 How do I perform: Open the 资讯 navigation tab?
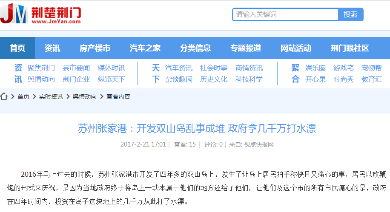[x=52, y=48]
